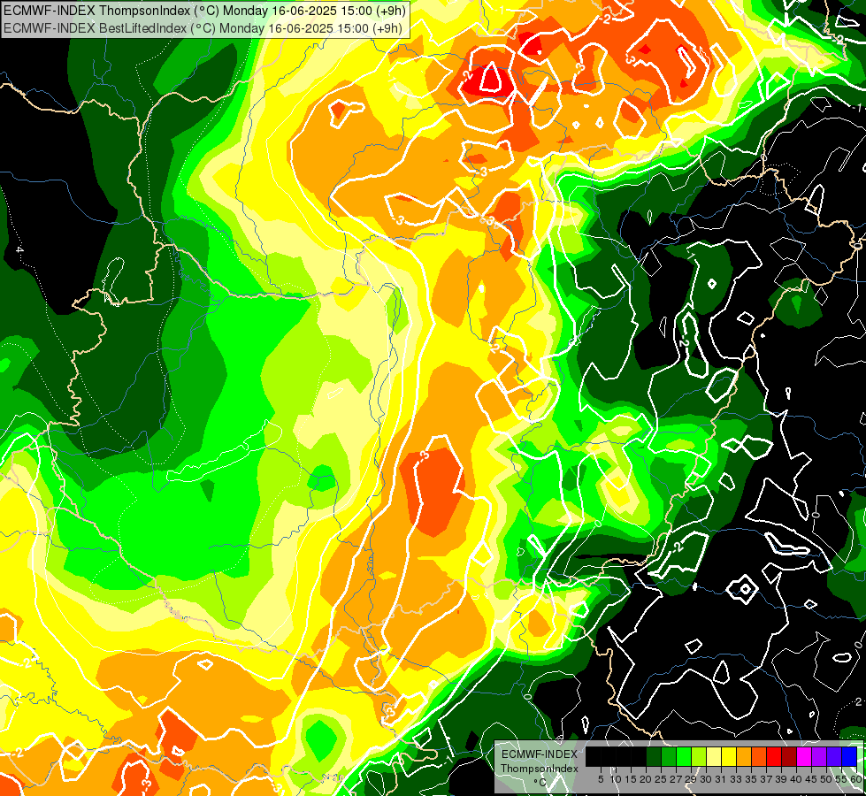
Task: Select the magenta 40–45 legend swatch
Action: (x=804, y=756)
